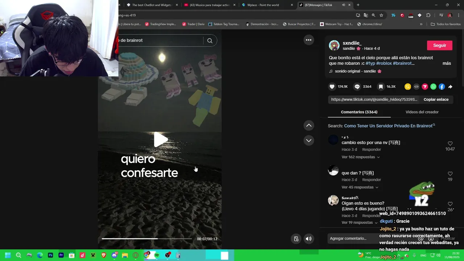Screen dimensions: 464x261
Task: Open the 'Webcam Toy' bookmark
Action: [336, 24]
